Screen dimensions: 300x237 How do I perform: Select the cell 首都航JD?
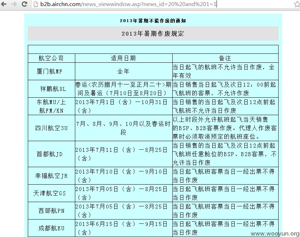pos(51,154)
